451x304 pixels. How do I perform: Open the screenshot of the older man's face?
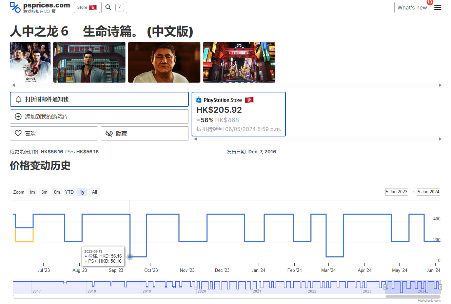coord(164,62)
